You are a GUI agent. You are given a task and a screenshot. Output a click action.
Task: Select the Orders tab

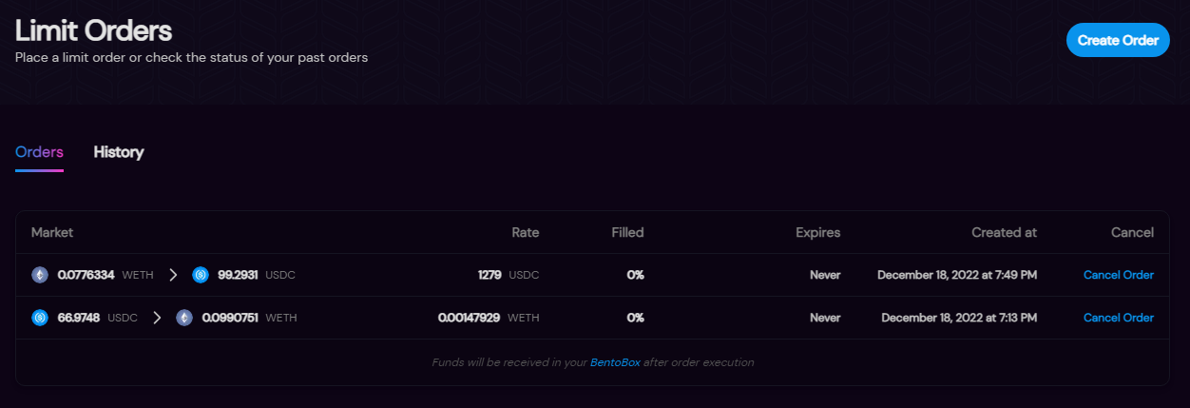point(39,152)
